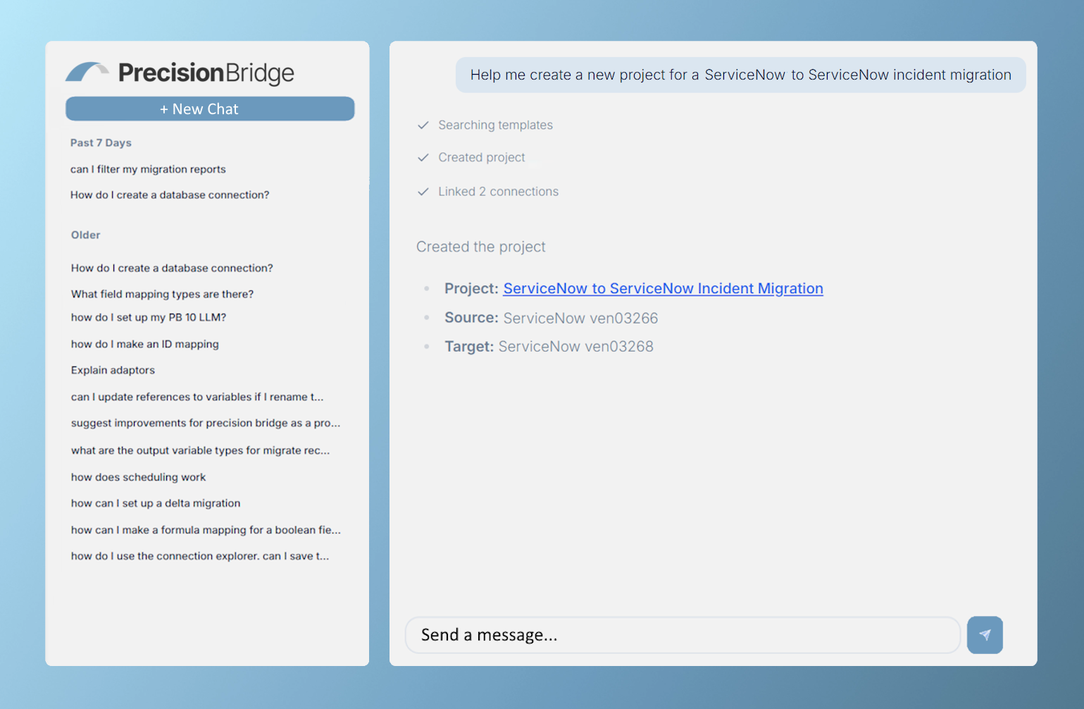Open 'can I update references to variables' chat

[x=197, y=397]
